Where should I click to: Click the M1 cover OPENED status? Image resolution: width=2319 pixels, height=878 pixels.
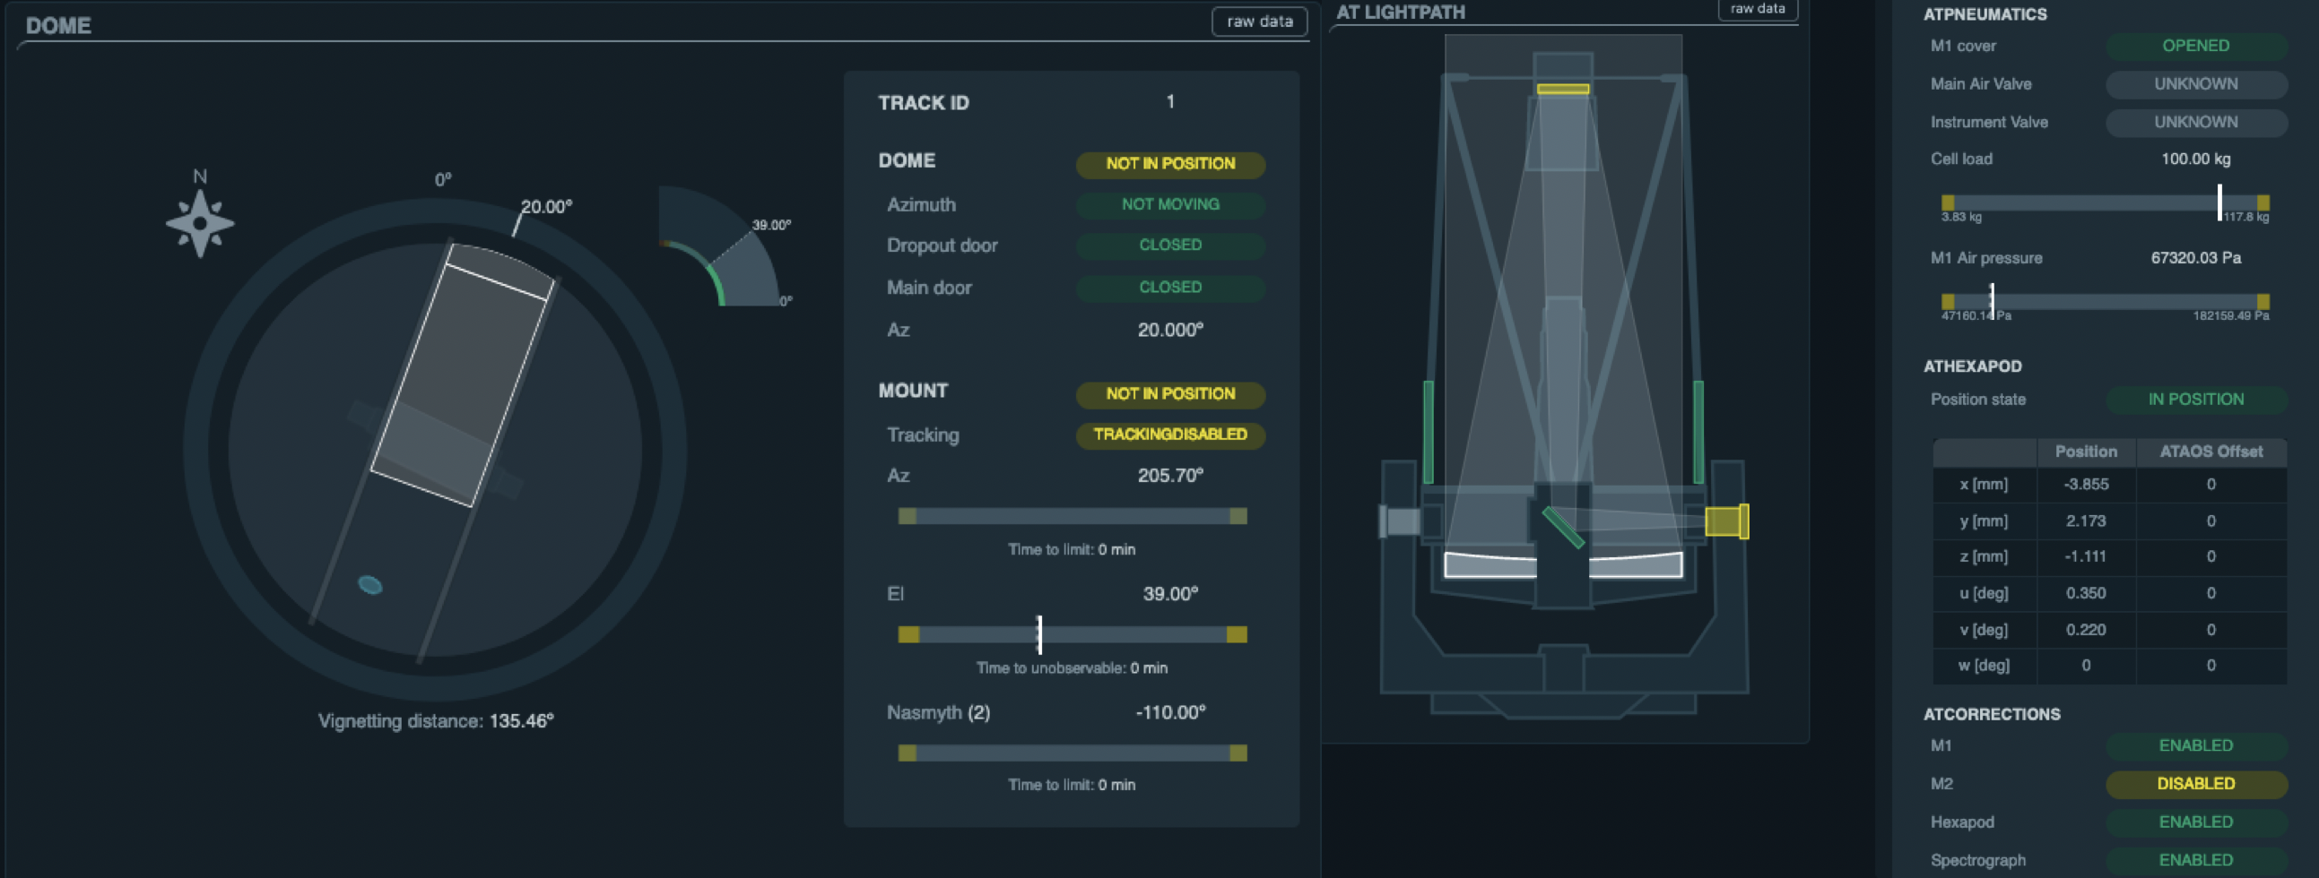coord(2194,46)
